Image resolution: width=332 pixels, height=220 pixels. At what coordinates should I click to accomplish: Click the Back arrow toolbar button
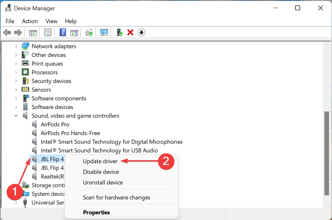pos(7,32)
